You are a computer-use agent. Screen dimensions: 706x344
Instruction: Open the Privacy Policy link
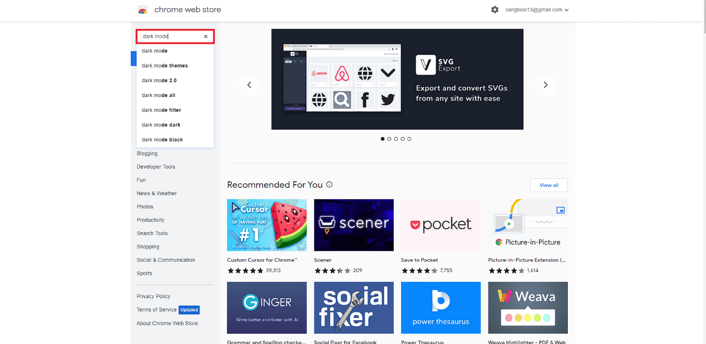[x=153, y=296]
